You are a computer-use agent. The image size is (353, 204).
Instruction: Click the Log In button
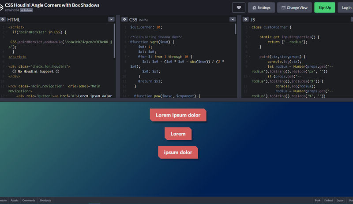346,7
